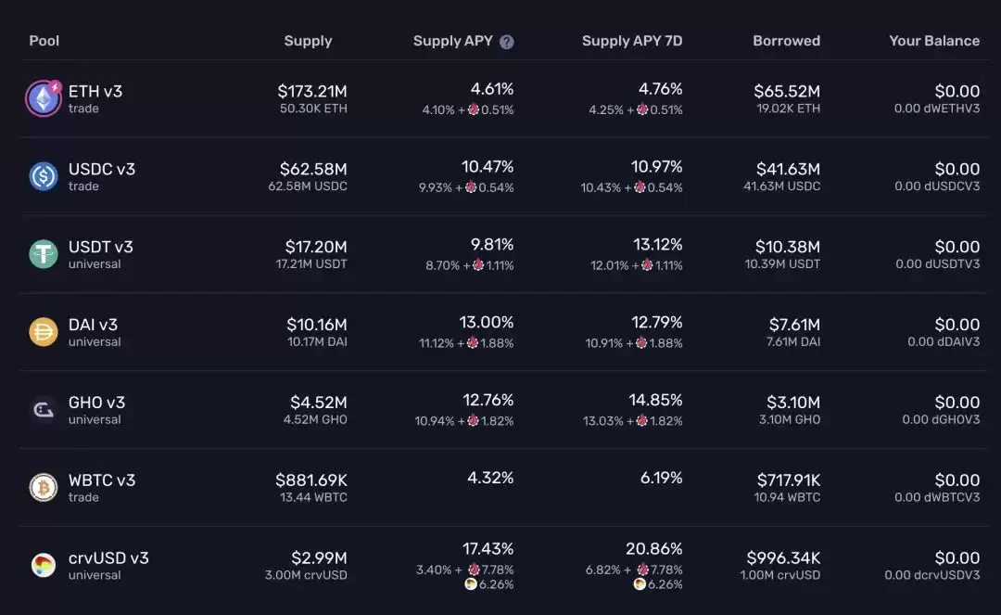Sort by the Your Balance column header
The height and width of the screenshot is (615, 1001).
[x=934, y=41]
